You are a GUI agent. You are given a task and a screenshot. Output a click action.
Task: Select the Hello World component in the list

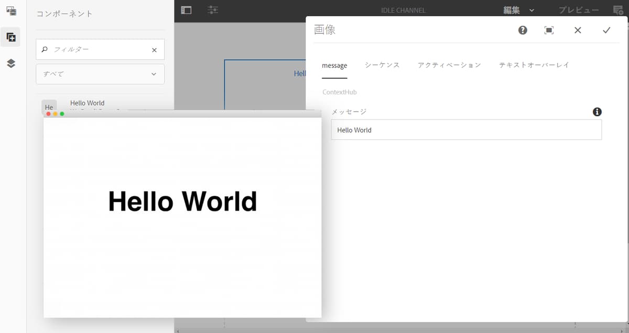click(x=87, y=103)
